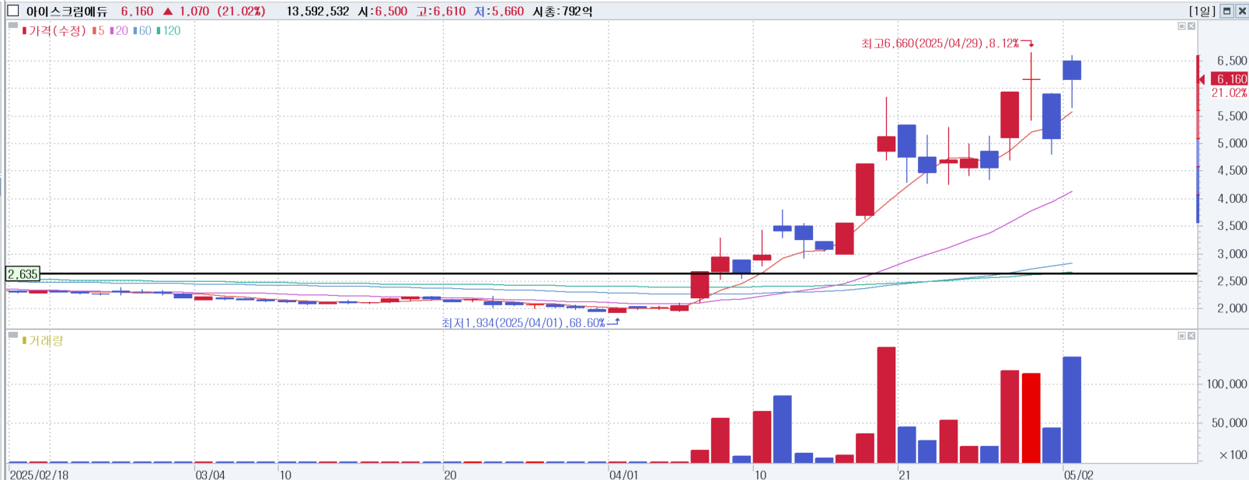The width and height of the screenshot is (1249, 480).
Task: Select the 120-day moving average legend
Action: pyautogui.click(x=169, y=31)
